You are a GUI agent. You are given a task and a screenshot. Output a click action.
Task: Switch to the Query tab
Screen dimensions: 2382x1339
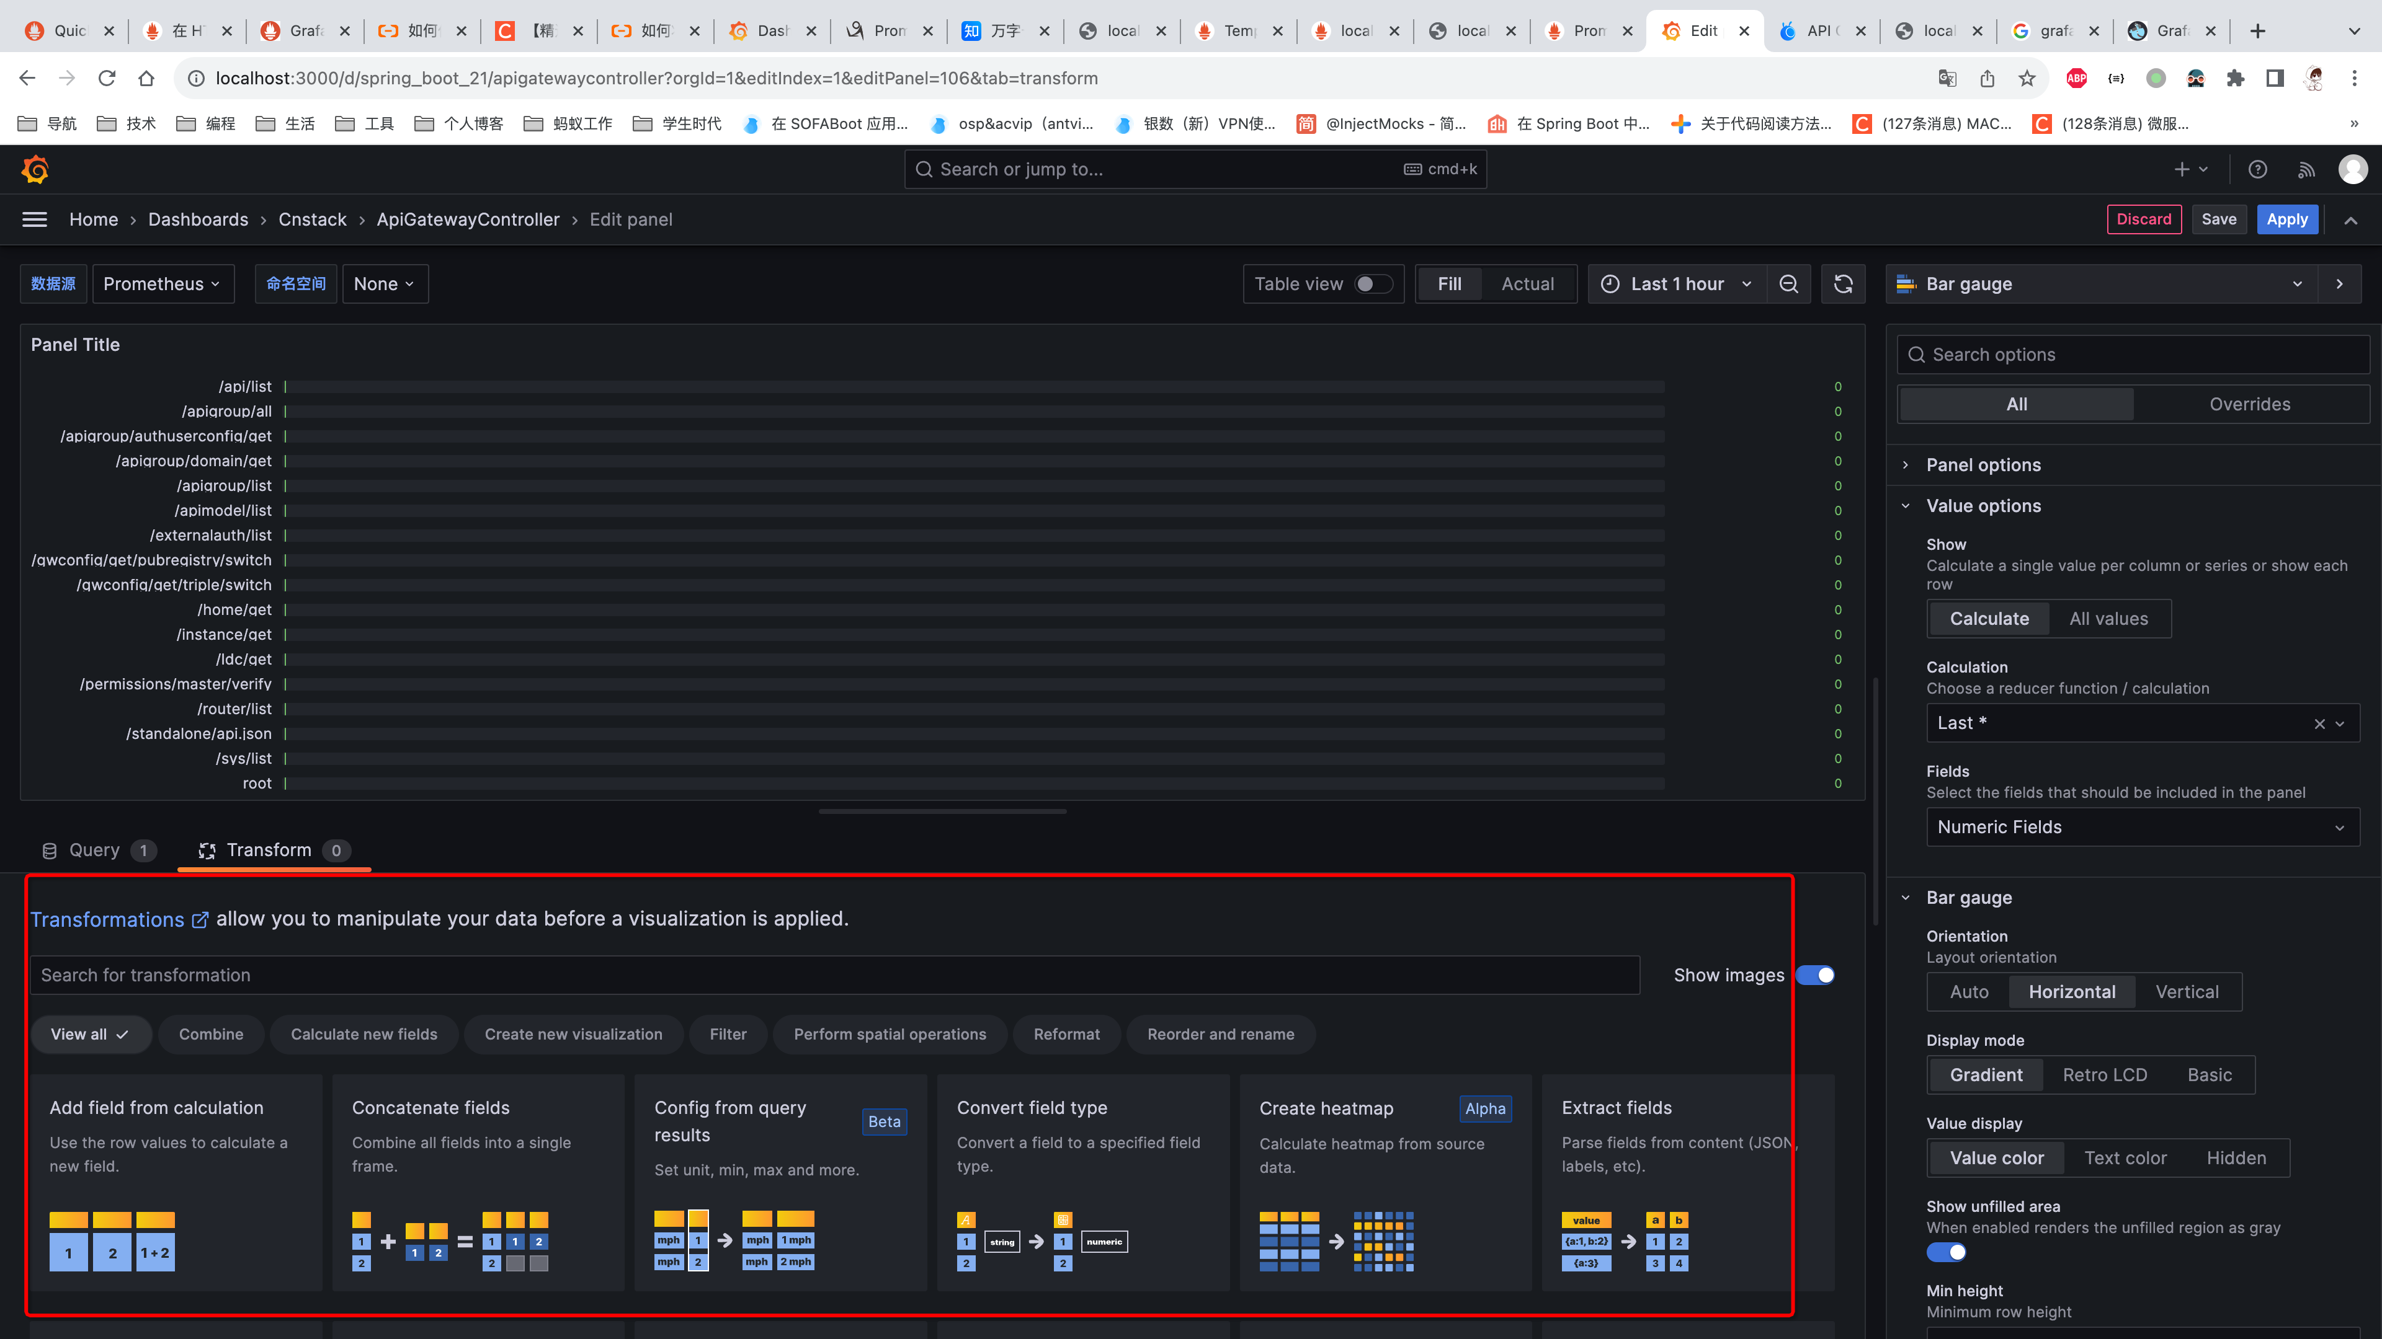[96, 850]
